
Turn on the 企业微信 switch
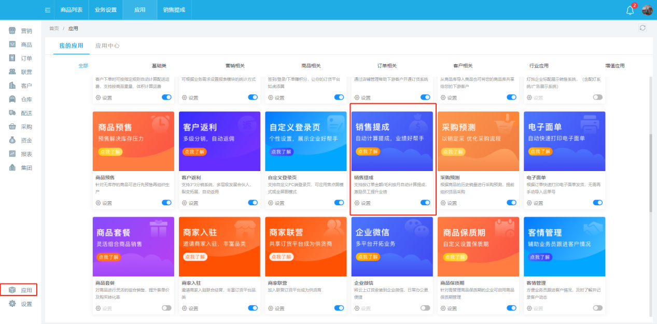(425, 308)
